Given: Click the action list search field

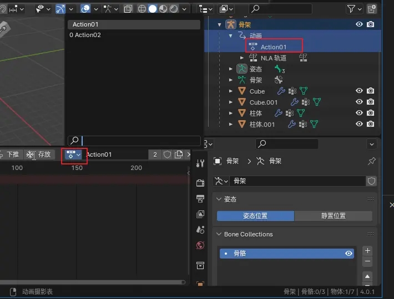Looking at the screenshot, I should 139,141.
